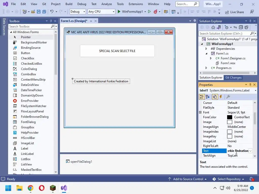The height and width of the screenshot is (194, 259).
Task: Show Categorized view in Properties
Action: click(x=202, y=97)
